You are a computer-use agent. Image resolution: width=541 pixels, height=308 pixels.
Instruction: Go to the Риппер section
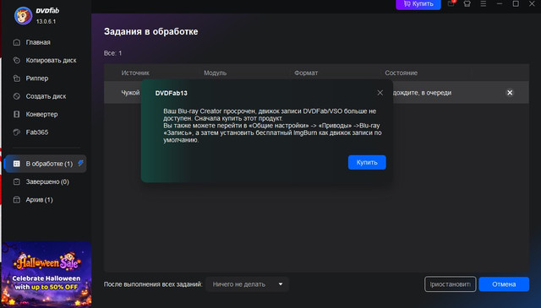[x=37, y=78]
